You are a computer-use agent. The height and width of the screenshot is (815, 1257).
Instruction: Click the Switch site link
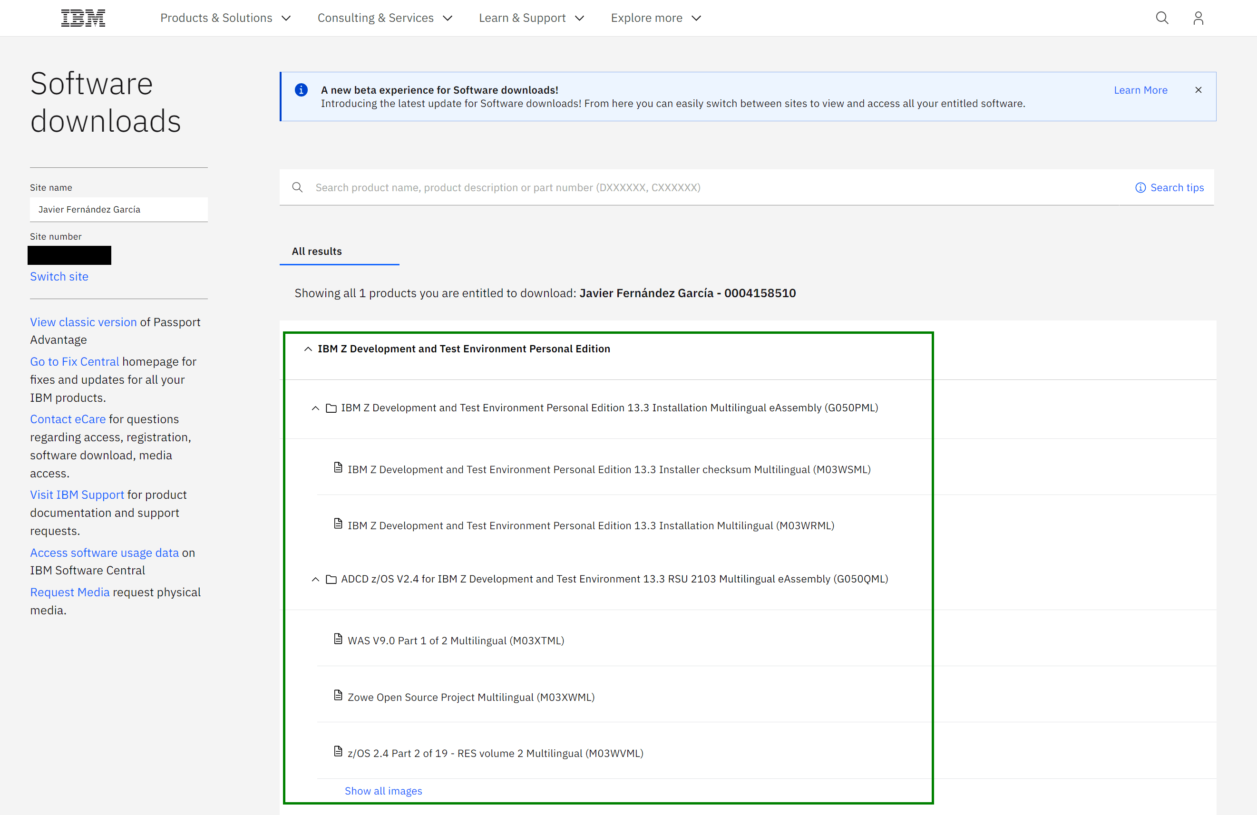point(59,276)
